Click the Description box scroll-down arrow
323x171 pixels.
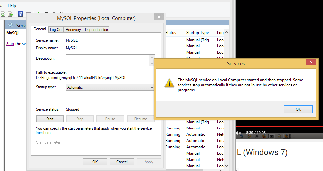pyautogui.click(x=152, y=63)
